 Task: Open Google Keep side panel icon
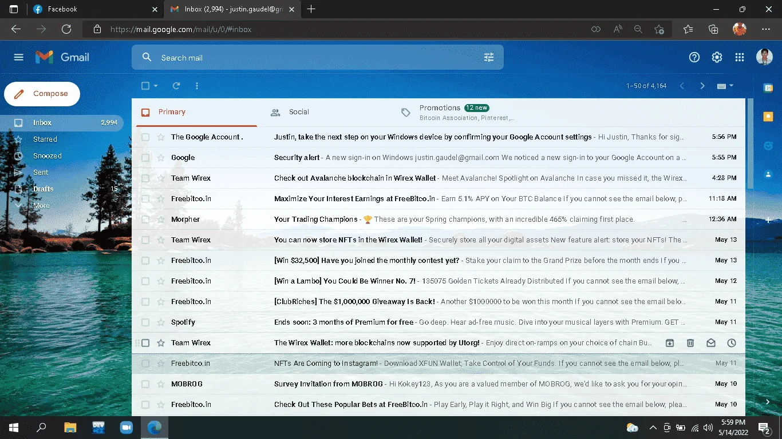click(x=768, y=117)
